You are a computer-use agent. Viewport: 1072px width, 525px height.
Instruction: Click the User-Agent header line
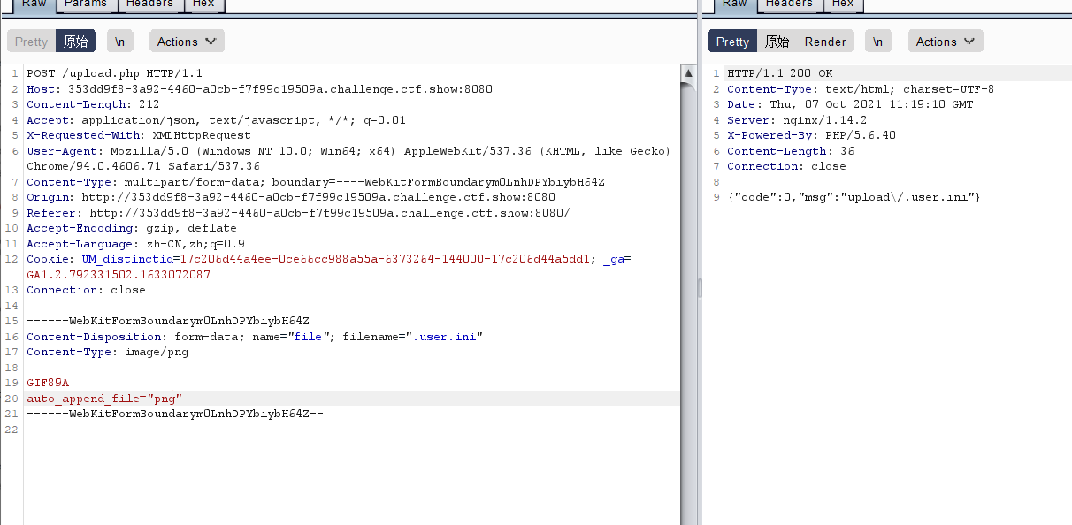click(348, 158)
